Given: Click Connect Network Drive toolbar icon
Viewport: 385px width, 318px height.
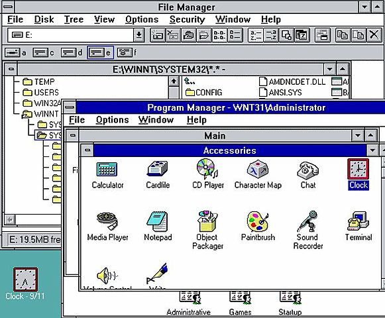Looking at the screenshot, I should (158, 35).
